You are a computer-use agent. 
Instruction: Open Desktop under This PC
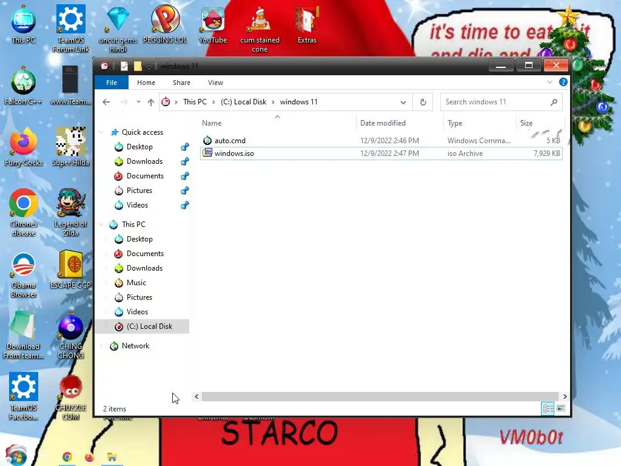pos(139,239)
